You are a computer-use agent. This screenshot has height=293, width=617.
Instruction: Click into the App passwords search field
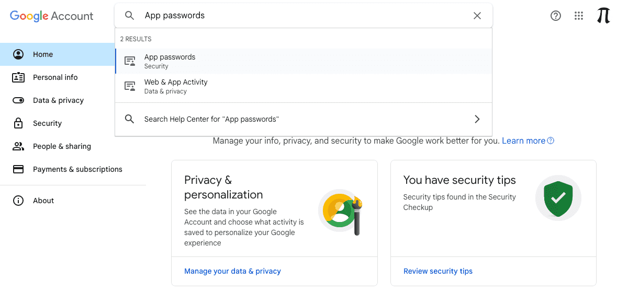tap(304, 16)
